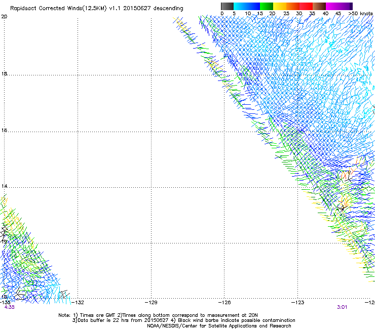Click the longitude label '-129'
Image resolution: width=375 pixels, height=329 pixels.
pos(151,303)
